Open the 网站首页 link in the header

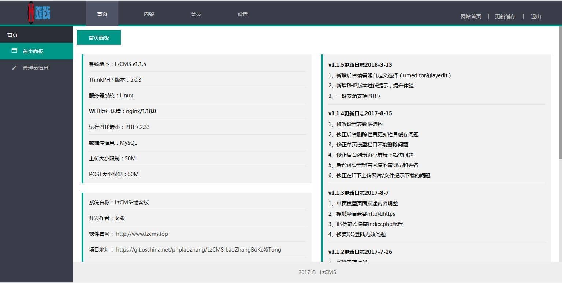point(470,16)
